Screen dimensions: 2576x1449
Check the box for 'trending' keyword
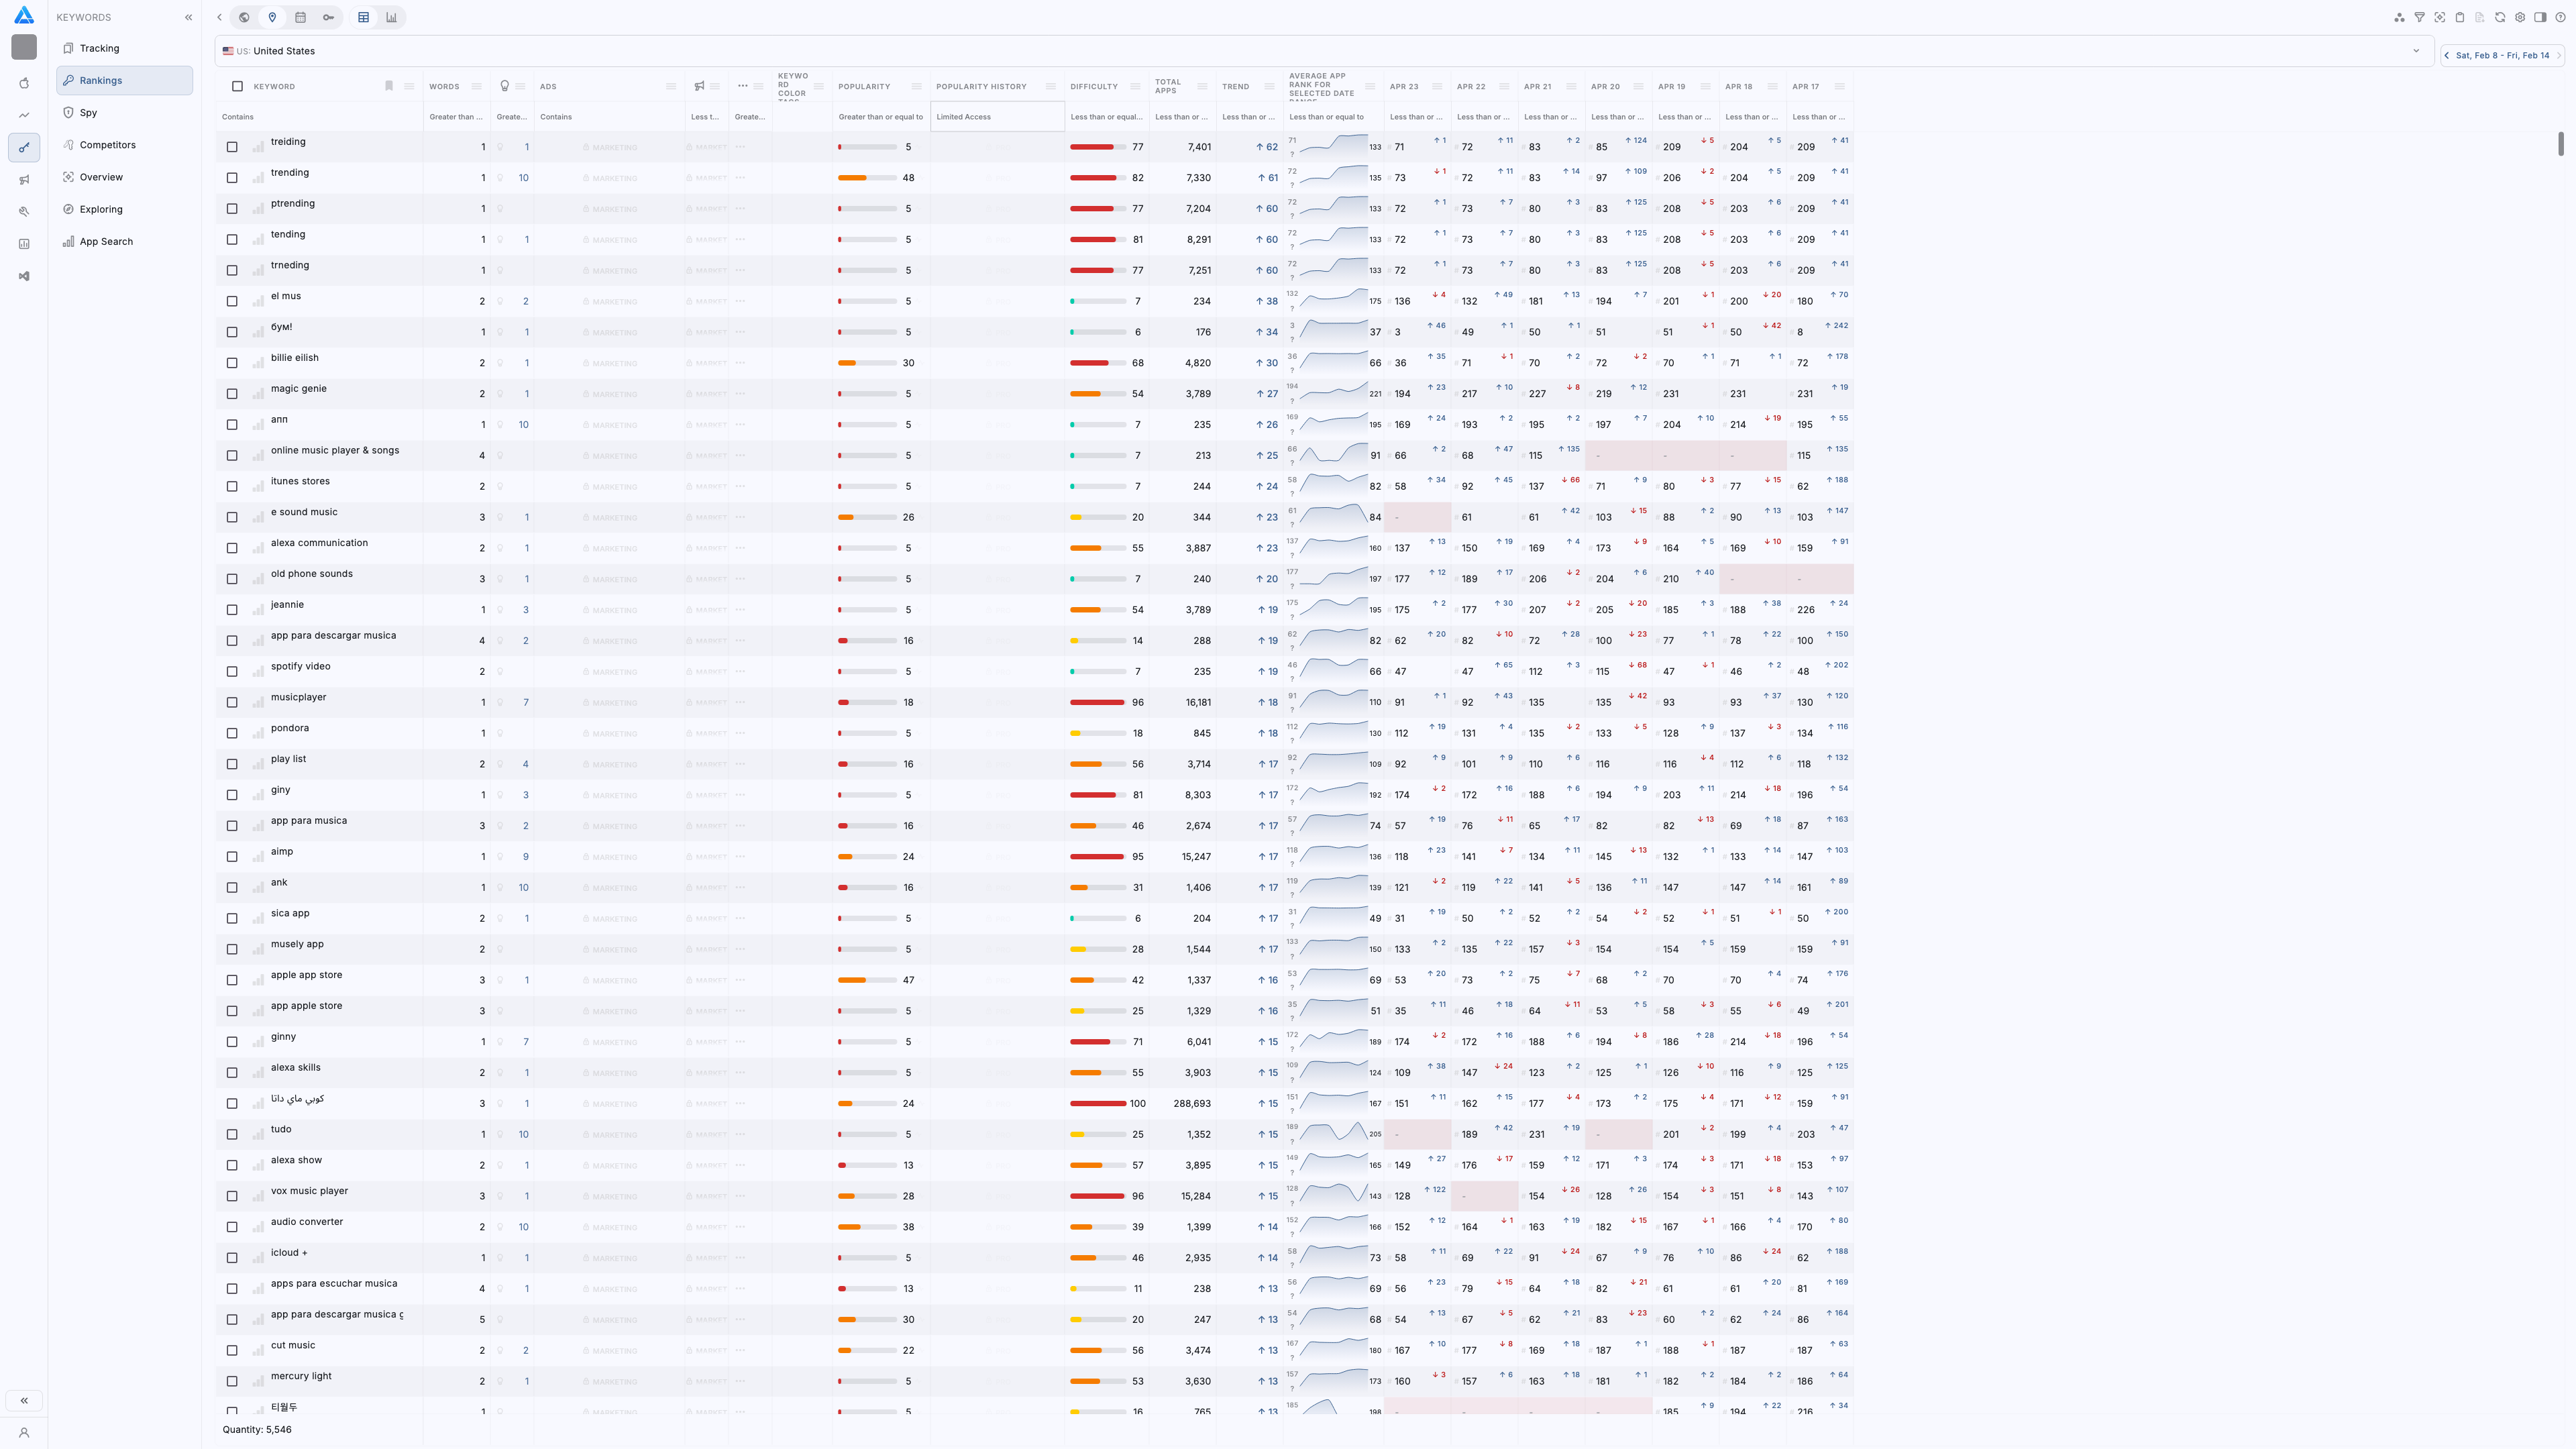tap(232, 178)
